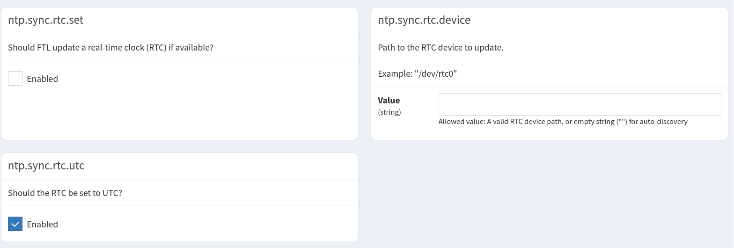The height and width of the screenshot is (248, 734).
Task: Click the ntp.sync.rtc.set heading
Action: (x=45, y=20)
